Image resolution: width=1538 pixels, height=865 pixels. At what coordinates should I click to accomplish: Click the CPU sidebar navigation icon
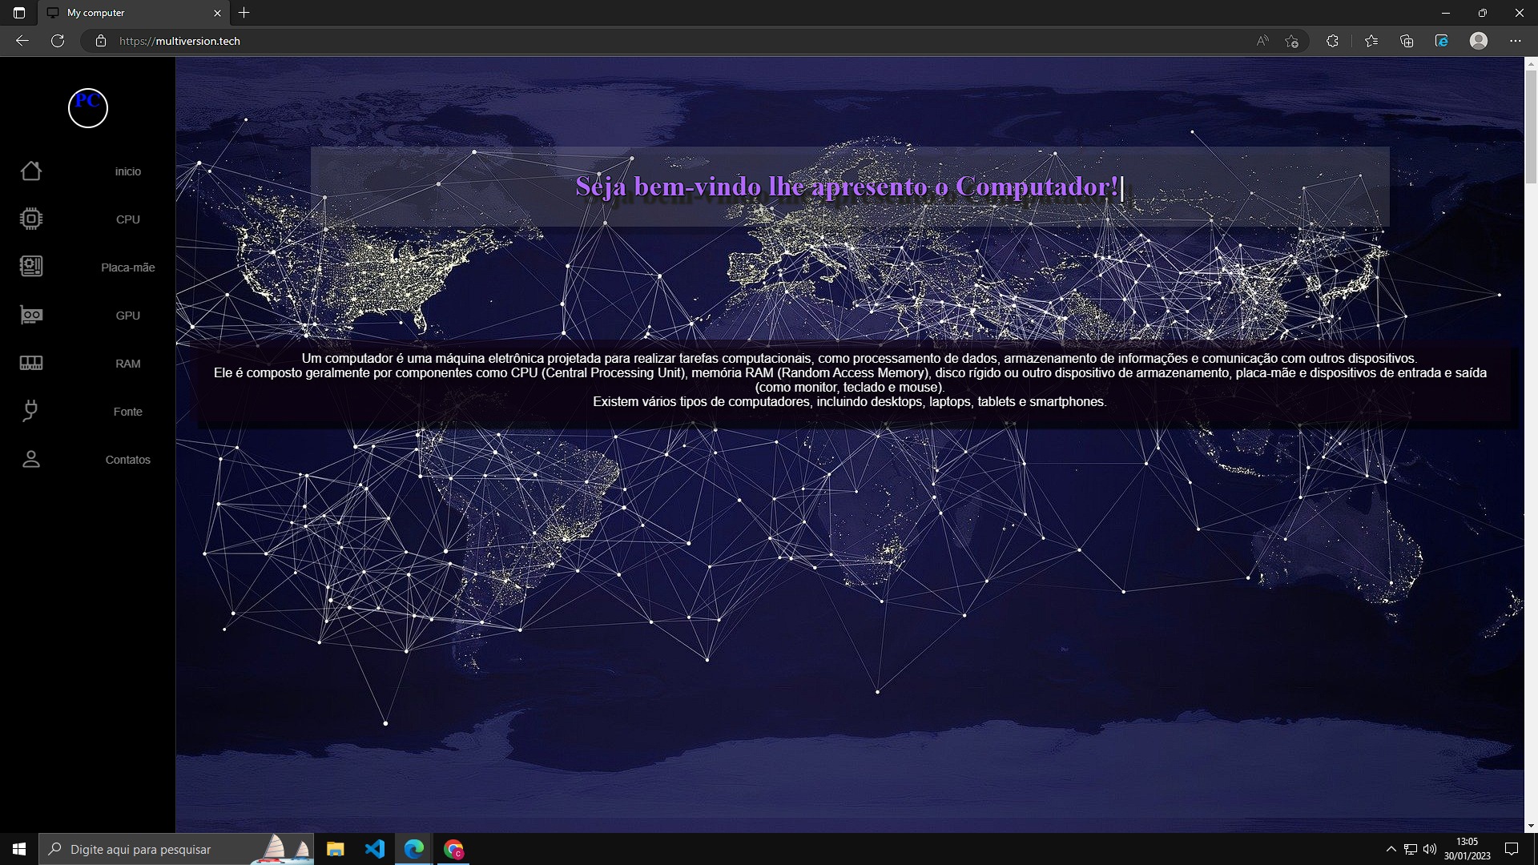tap(30, 219)
